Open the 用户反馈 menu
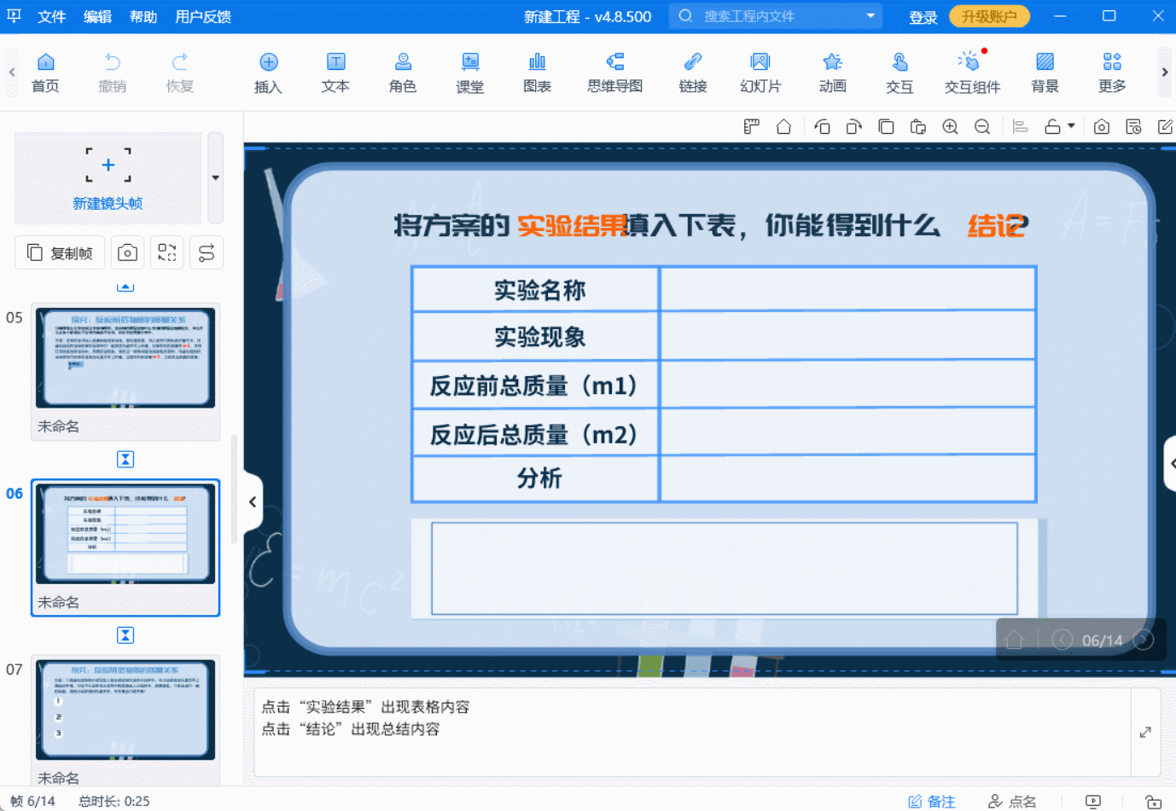 click(201, 16)
